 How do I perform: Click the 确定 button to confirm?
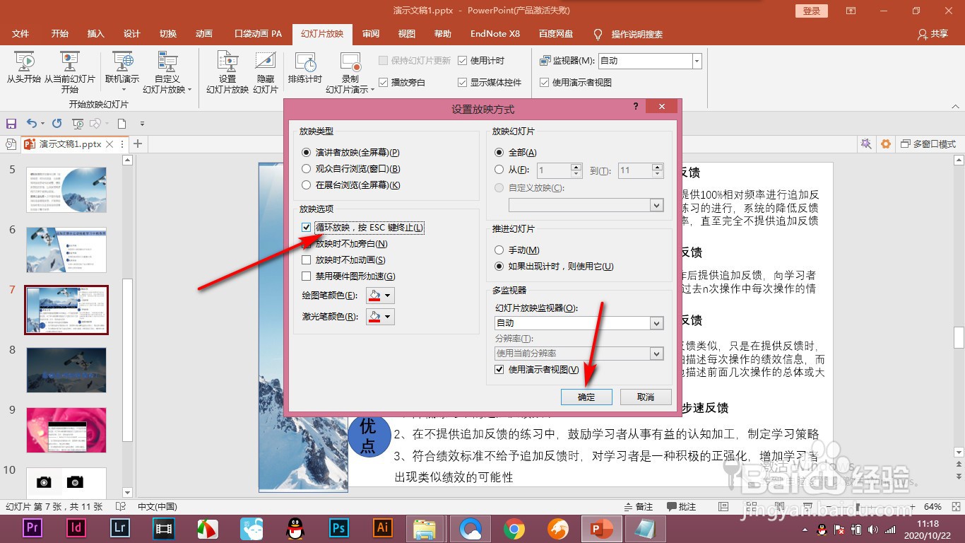point(586,397)
